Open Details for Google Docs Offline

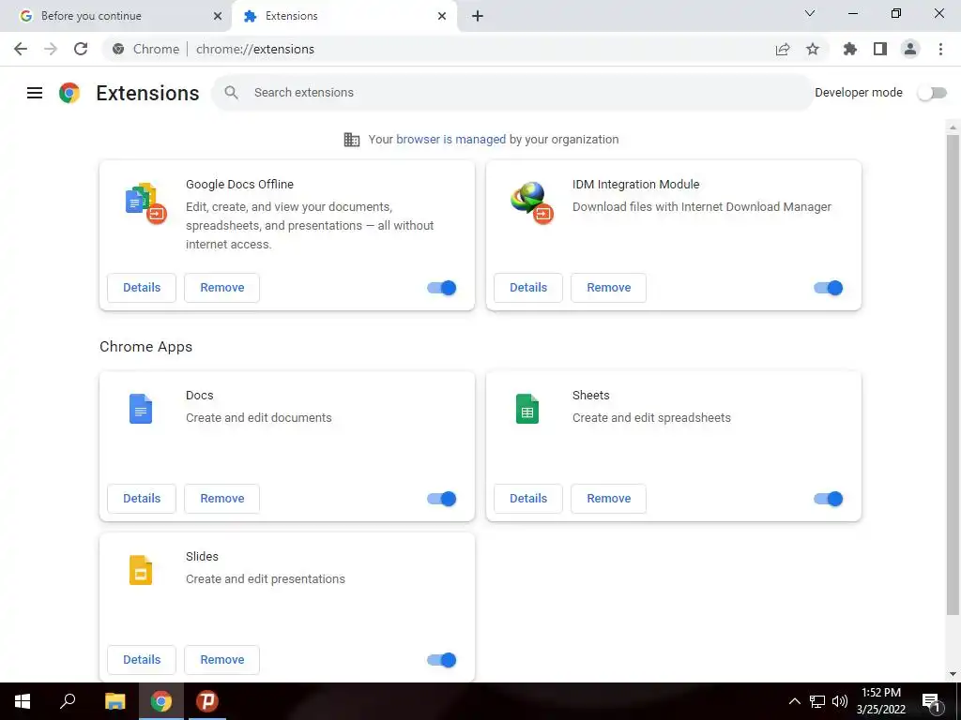142,288
